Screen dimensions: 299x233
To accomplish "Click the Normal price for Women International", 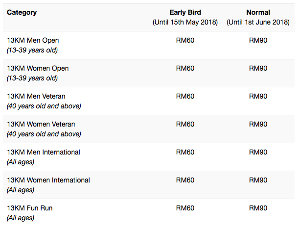I will click(258, 180).
